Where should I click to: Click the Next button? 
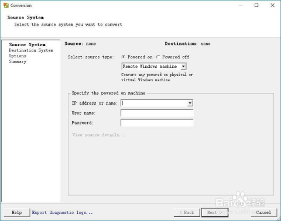pyautogui.click(x=215, y=212)
